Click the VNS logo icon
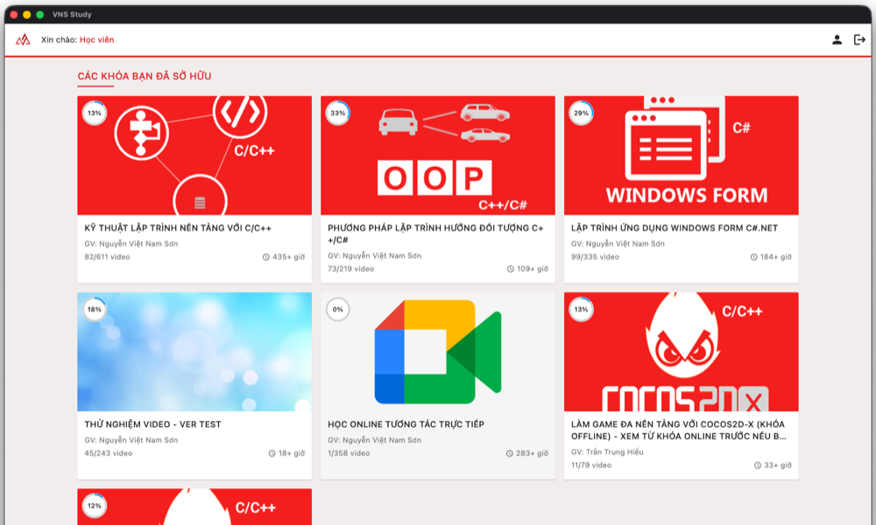 [x=23, y=39]
